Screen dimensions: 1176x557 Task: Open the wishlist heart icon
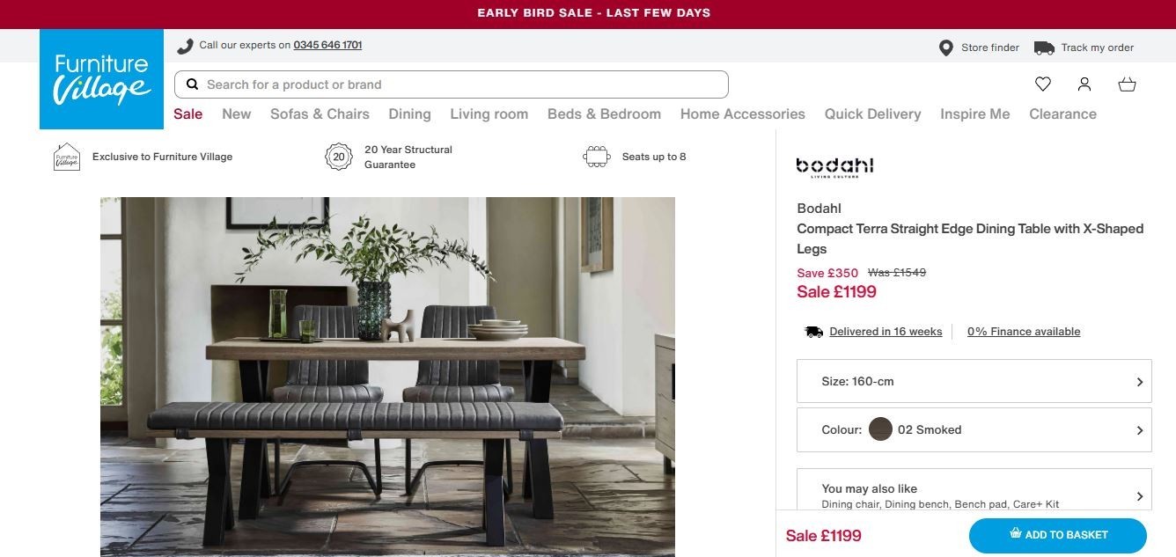(1043, 84)
